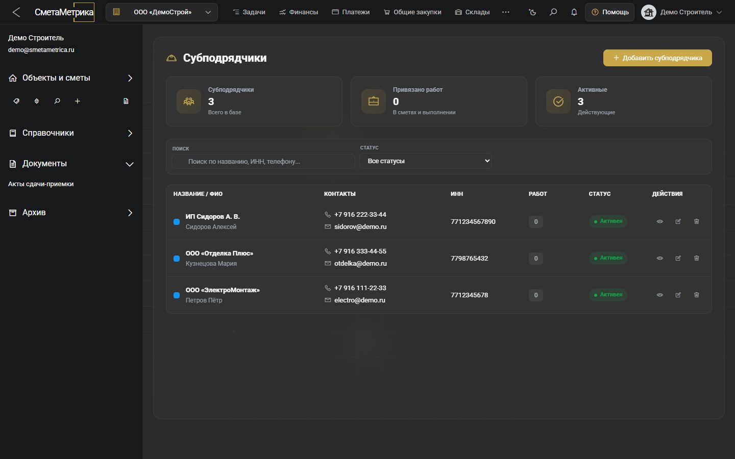
Task: Open Общие закупки menu item
Action: pyautogui.click(x=412, y=12)
